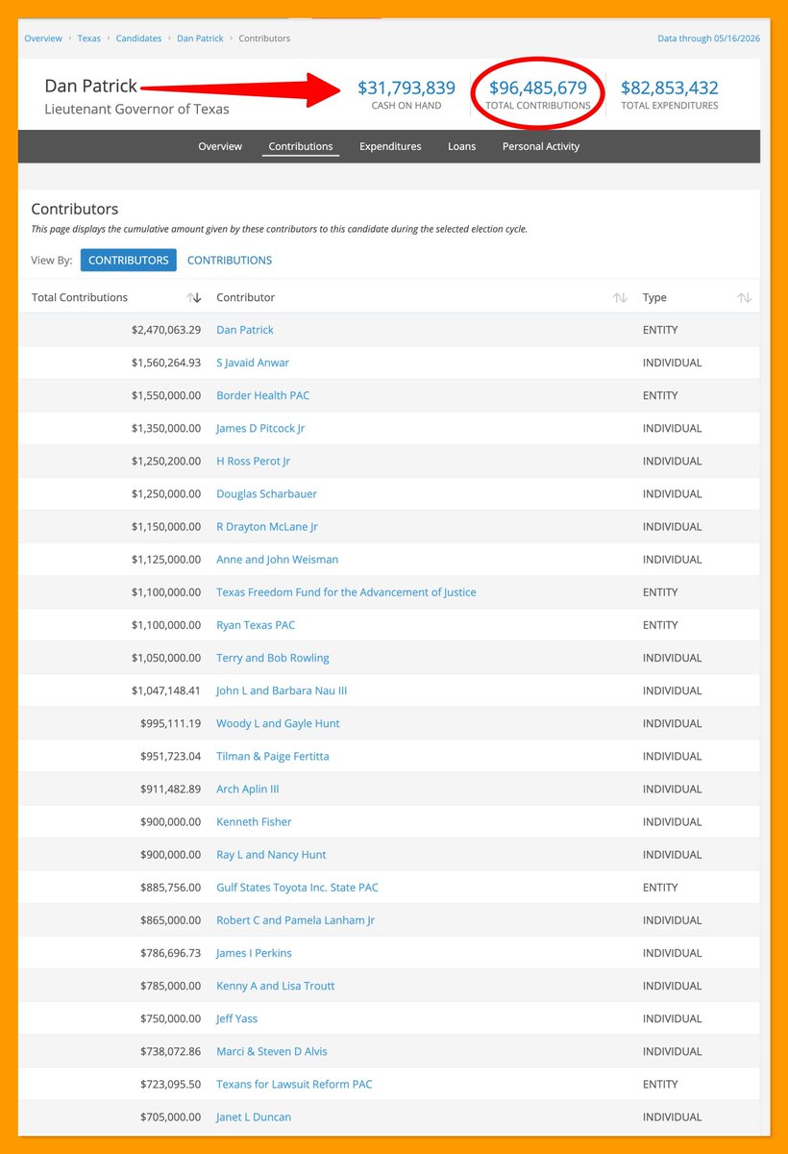Open contributor H Ross Perot Jr
This screenshot has width=788, height=1154.
(254, 461)
